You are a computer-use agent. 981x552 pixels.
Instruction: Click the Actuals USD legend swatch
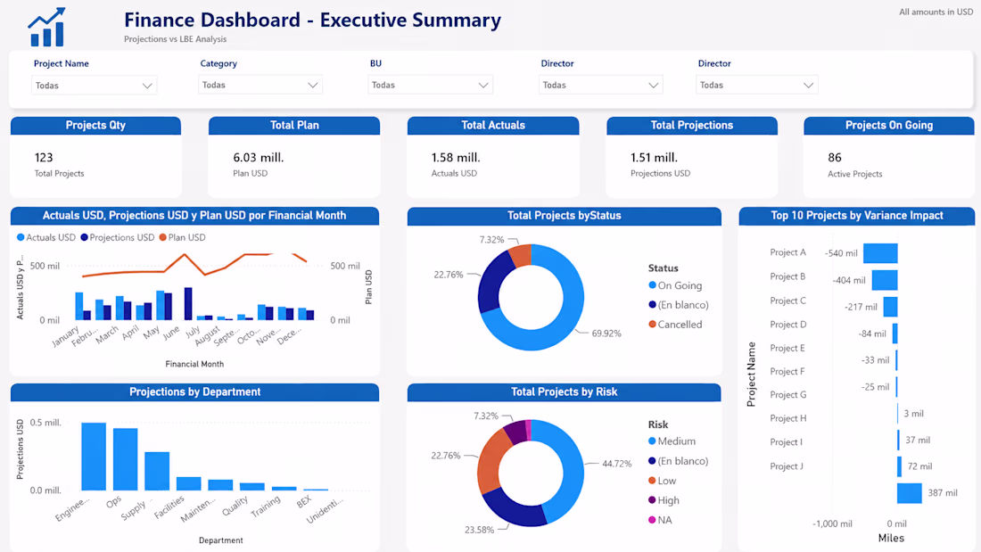21,237
